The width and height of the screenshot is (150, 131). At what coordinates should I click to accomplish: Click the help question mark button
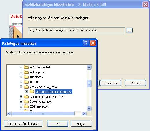(86, 43)
